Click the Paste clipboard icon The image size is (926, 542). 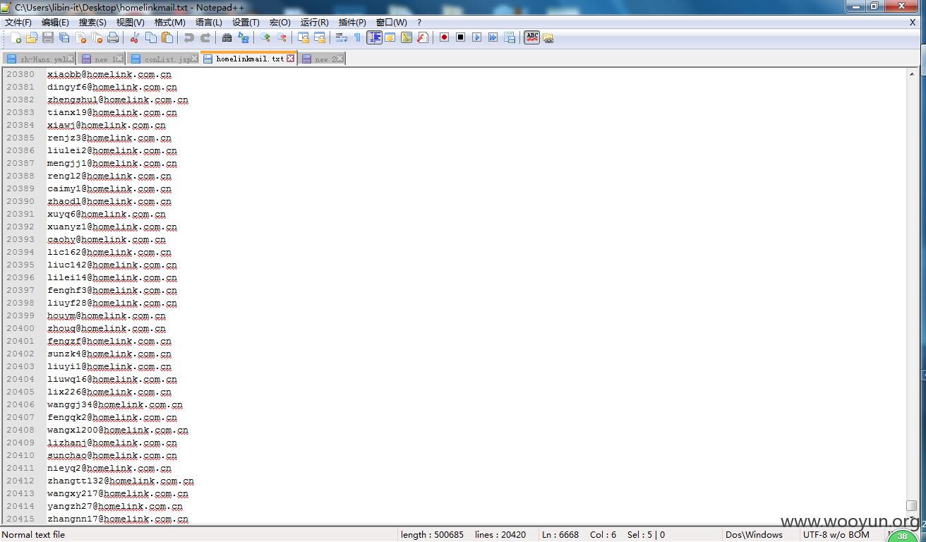click(167, 37)
